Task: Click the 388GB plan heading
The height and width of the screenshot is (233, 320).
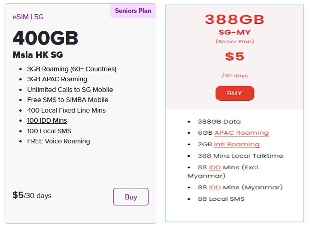Action: coord(234,20)
